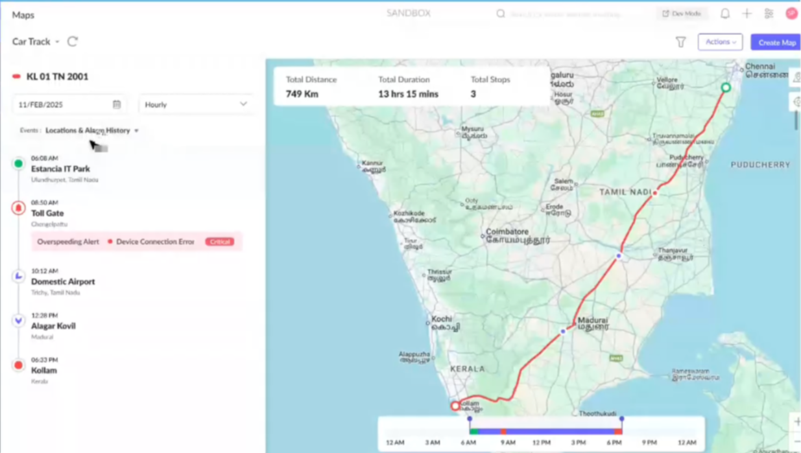Screen dimensions: 801x453
Task: Click the green segment at timeline start
Action: 474,431
